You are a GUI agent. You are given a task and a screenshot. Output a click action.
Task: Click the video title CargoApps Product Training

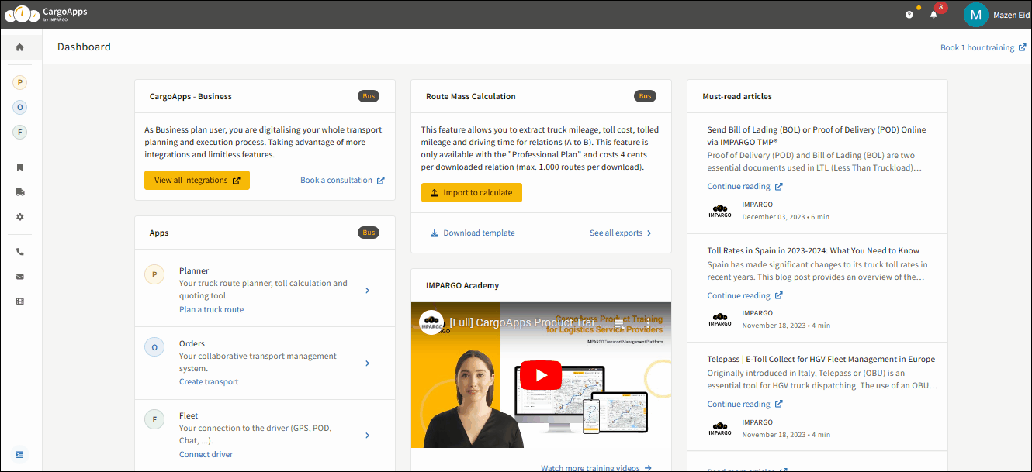point(524,322)
